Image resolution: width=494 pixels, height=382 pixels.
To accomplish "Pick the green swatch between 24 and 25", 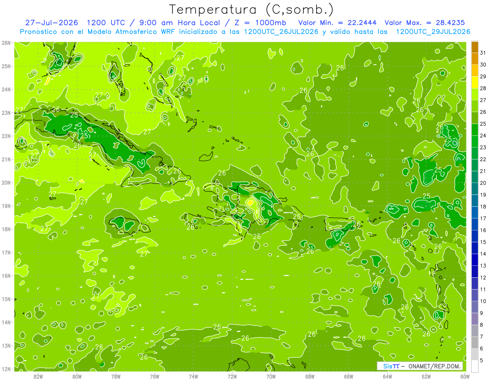I will [x=475, y=129].
